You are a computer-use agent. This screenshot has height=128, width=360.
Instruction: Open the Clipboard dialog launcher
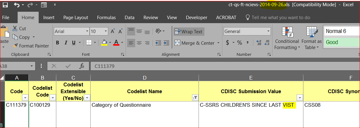click(49, 55)
